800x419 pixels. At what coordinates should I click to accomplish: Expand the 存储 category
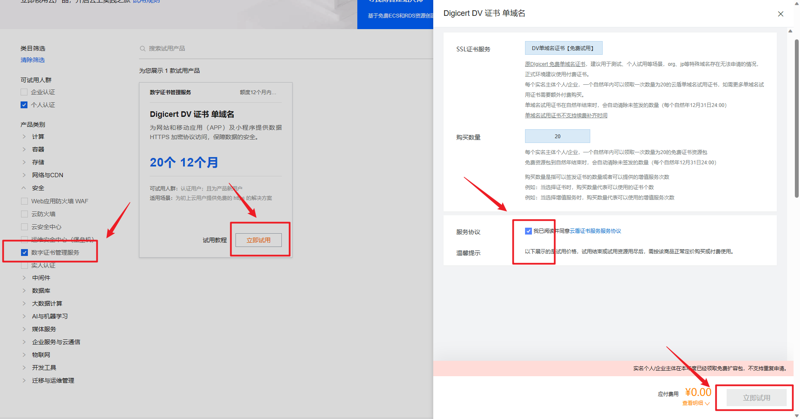click(x=24, y=162)
